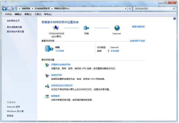Screen dimensions: 179x123
Task: Open 家庭组 in See also
Action: [x=10, y=116]
